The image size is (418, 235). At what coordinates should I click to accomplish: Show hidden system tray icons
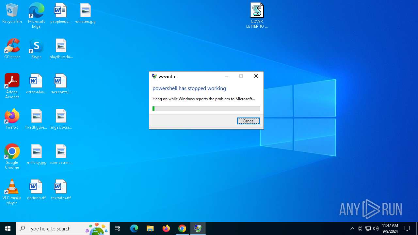click(352, 228)
